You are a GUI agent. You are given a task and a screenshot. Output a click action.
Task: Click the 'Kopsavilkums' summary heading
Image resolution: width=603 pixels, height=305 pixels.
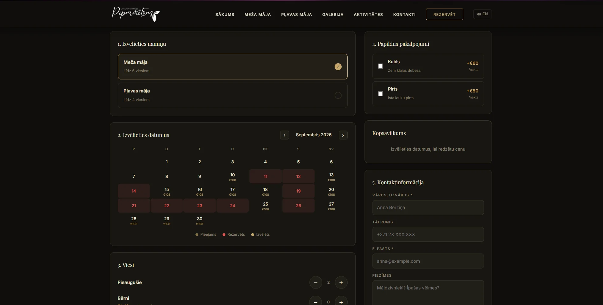click(389, 133)
